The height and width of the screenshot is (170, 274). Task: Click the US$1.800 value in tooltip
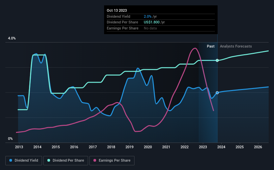coord(152,22)
